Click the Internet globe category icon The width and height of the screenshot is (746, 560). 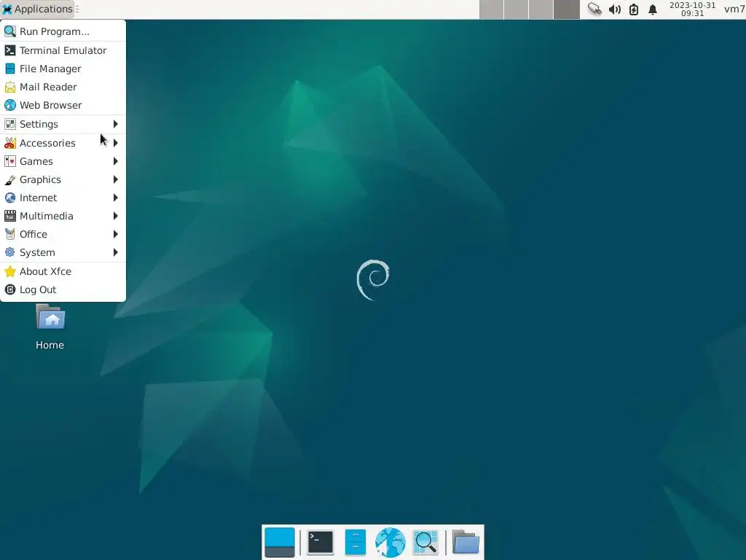pyautogui.click(x=10, y=198)
